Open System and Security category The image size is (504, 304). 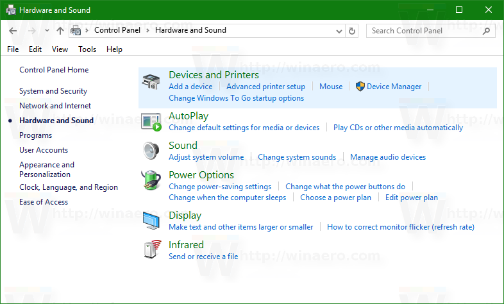coord(53,91)
